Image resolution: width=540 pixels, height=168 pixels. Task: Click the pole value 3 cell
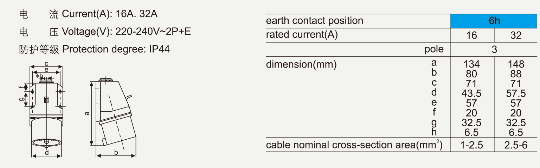click(x=494, y=50)
